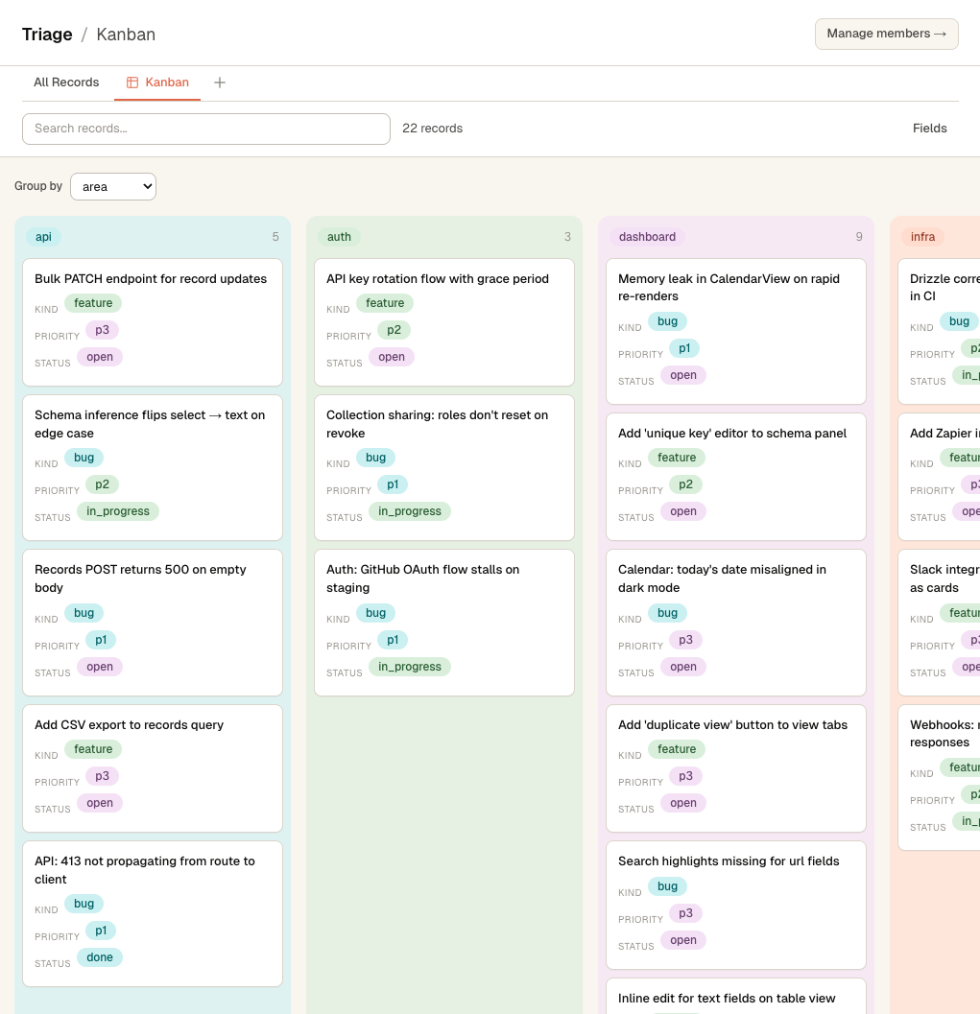Open 'Inline edit for text fields' card

pos(736,997)
